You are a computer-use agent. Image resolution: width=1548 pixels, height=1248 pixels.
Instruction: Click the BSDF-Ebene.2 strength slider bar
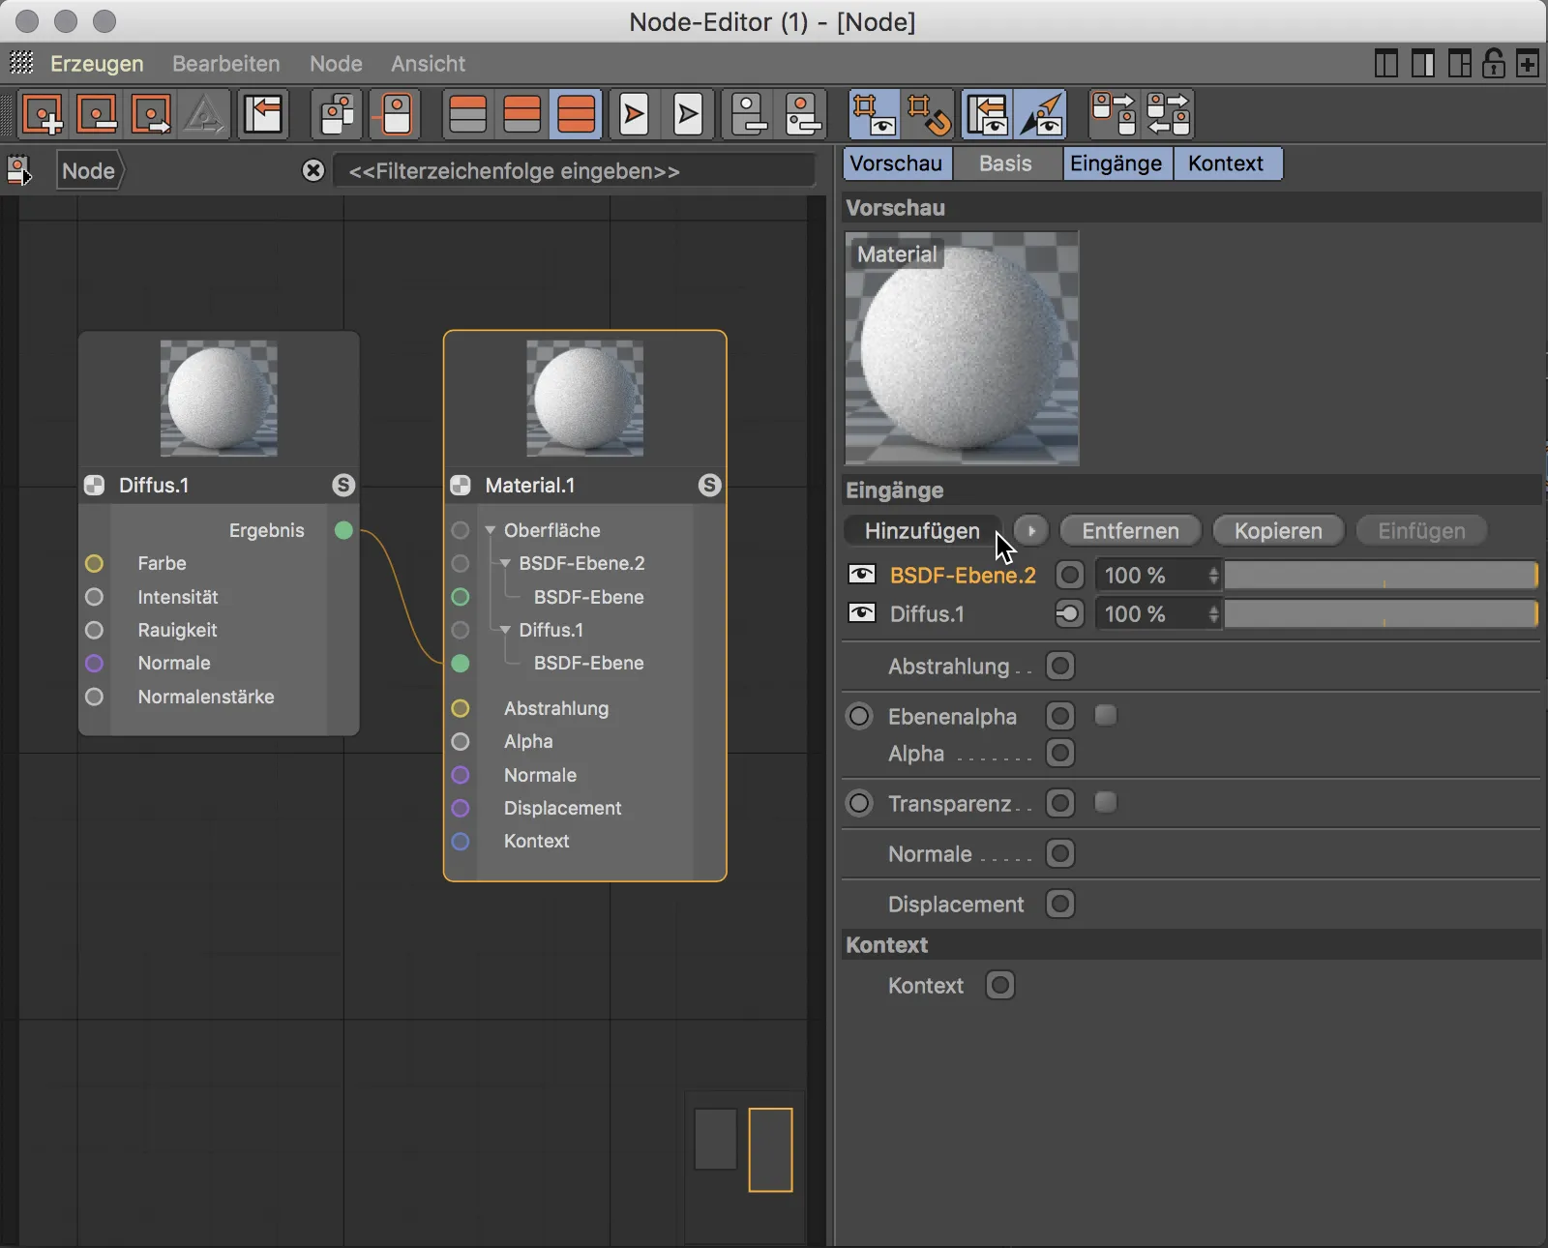pyautogui.click(x=1381, y=576)
